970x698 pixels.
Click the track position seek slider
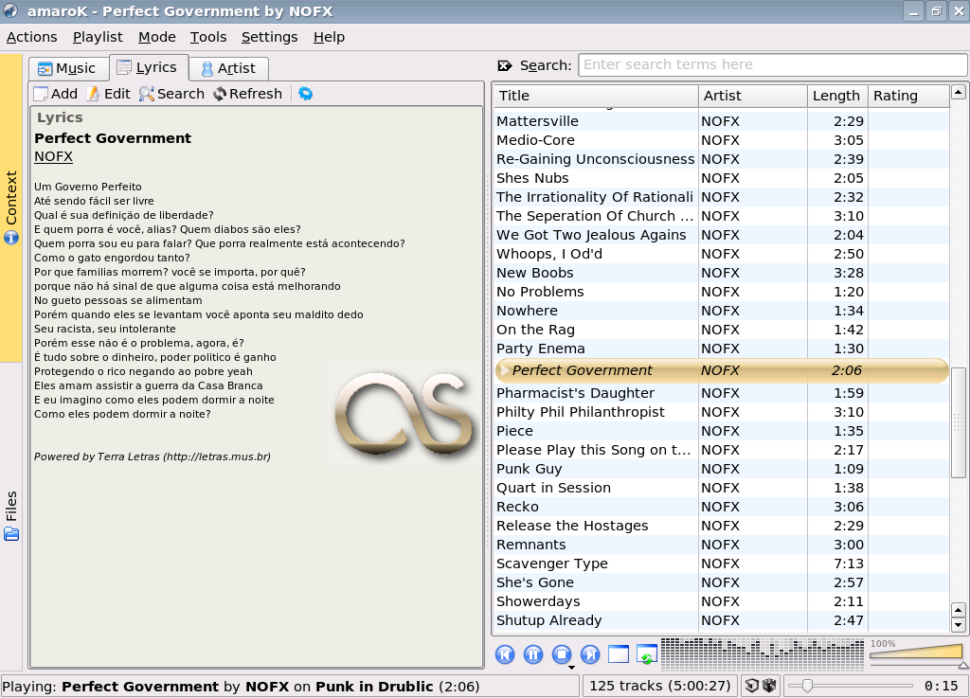[x=851, y=686]
